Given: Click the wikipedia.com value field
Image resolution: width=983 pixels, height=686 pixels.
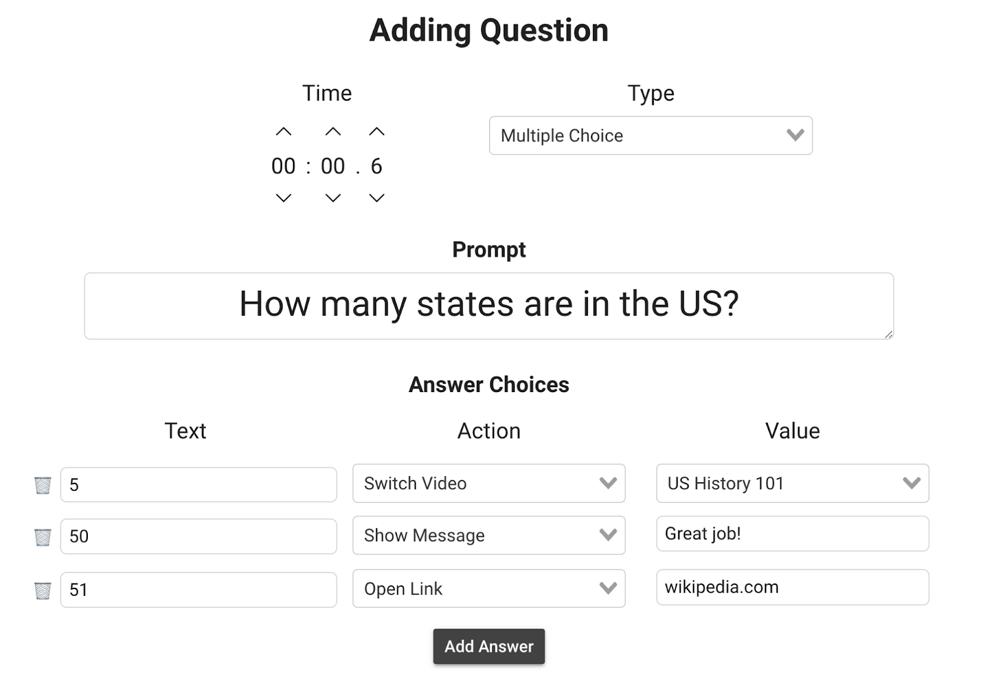Looking at the screenshot, I should coord(792,587).
